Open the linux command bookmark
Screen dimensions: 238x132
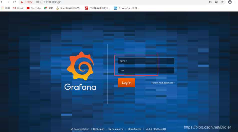pos(69,8)
